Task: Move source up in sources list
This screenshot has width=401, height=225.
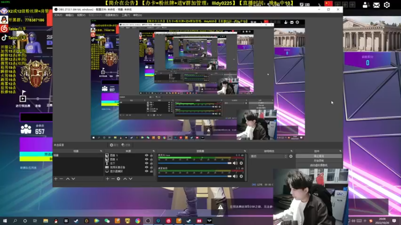Action: 125,179
